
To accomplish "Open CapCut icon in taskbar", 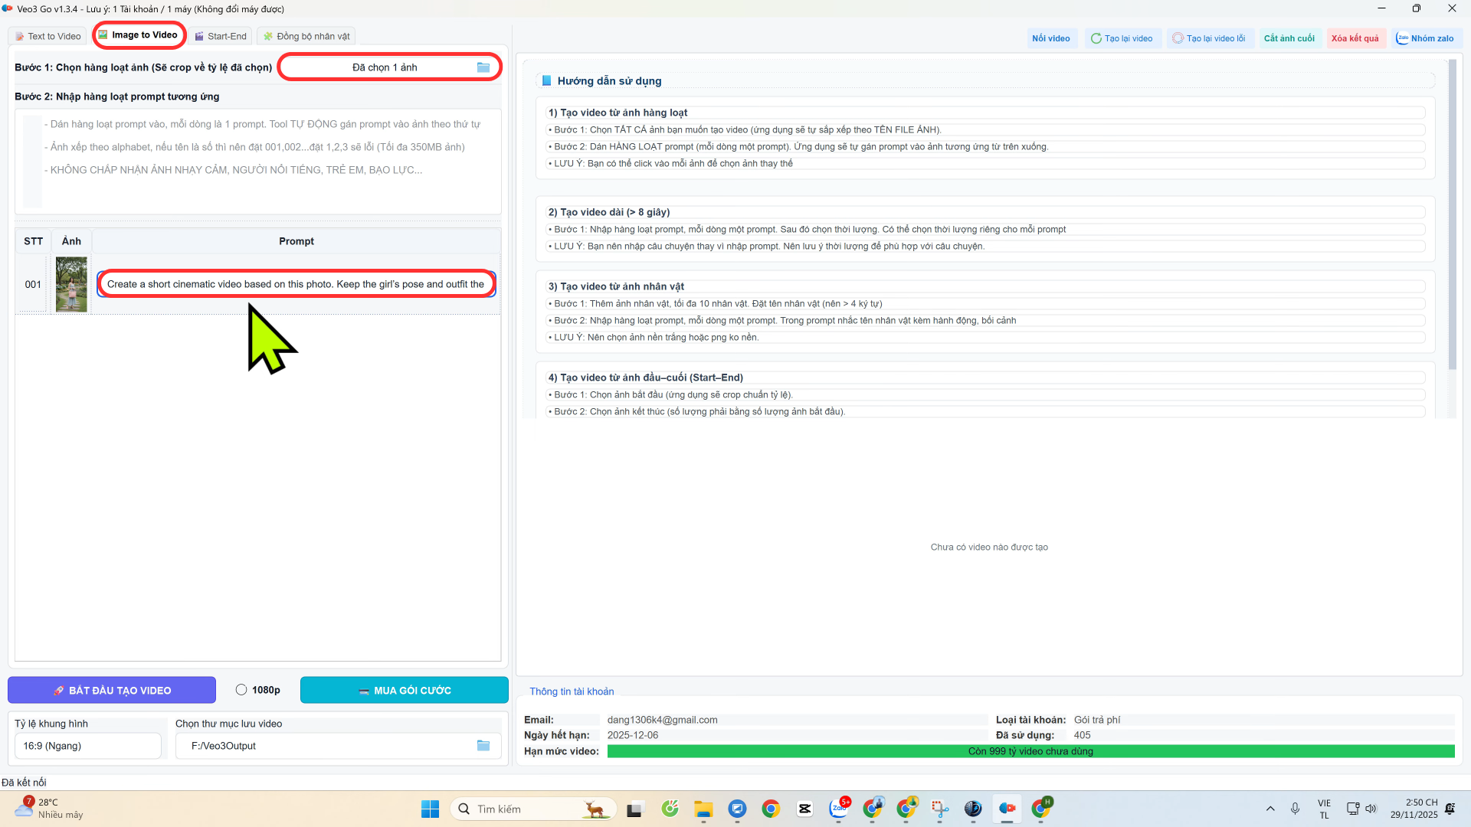I will [804, 809].
